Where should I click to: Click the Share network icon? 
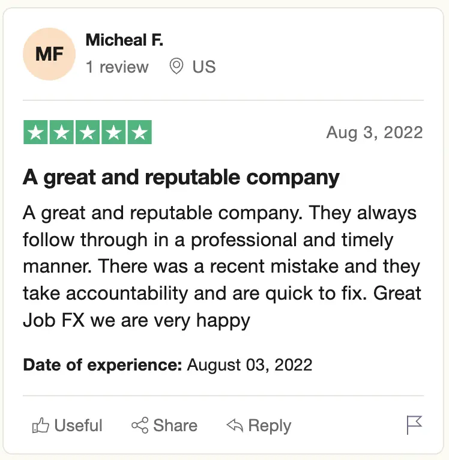pyautogui.click(x=139, y=426)
